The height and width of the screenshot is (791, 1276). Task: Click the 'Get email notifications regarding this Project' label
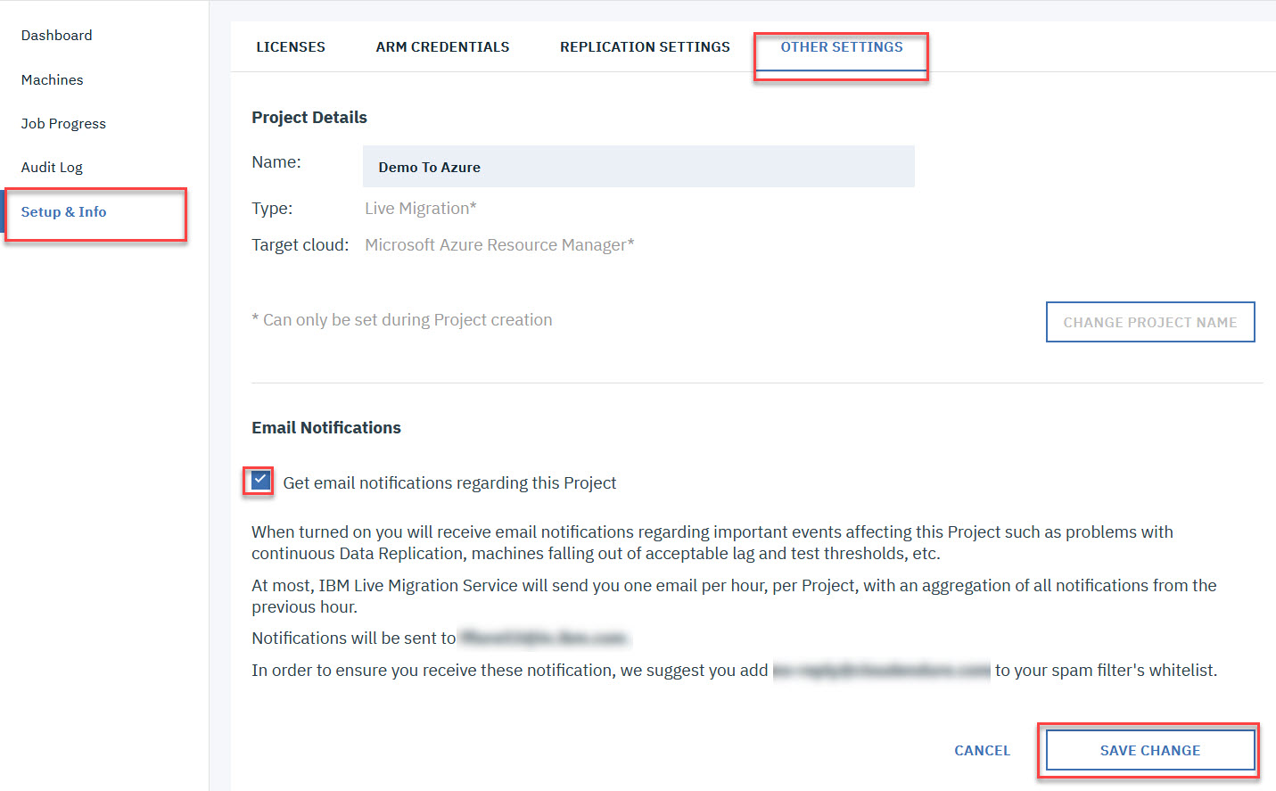pyautogui.click(x=449, y=483)
